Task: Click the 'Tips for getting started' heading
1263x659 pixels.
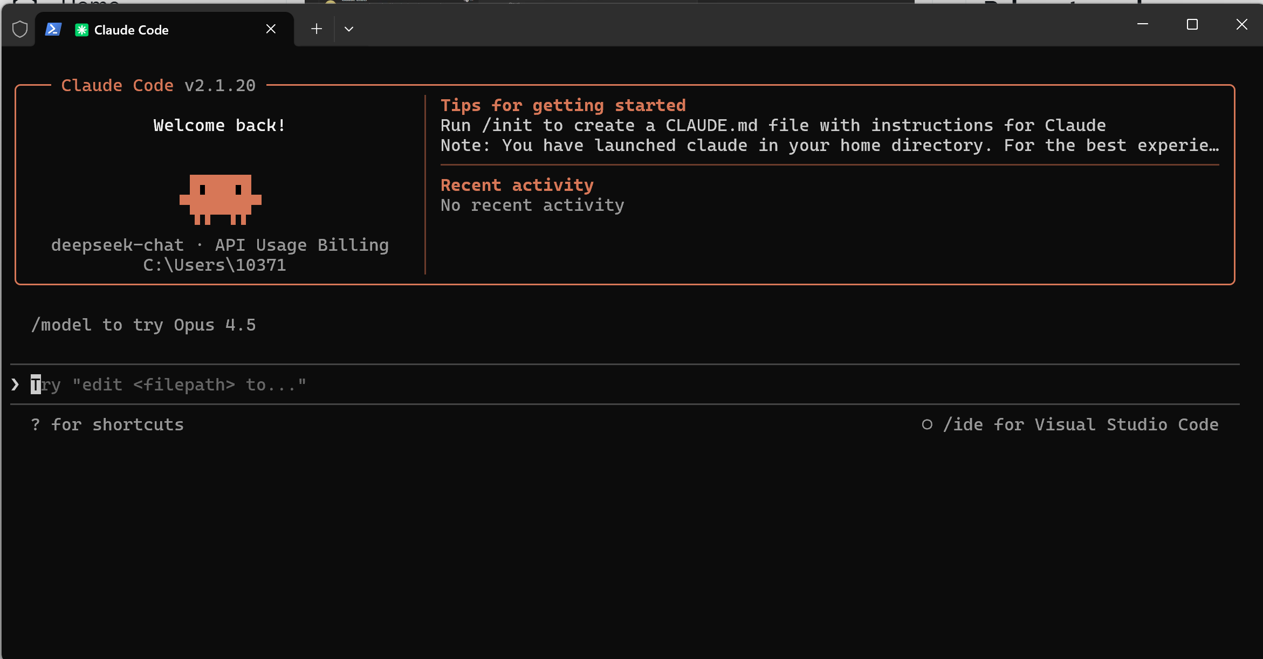Action: tap(562, 105)
